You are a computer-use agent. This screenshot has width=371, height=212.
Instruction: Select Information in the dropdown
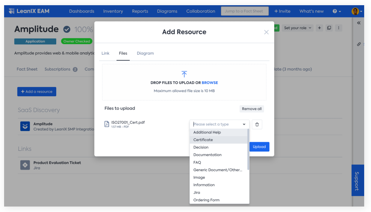point(219,185)
